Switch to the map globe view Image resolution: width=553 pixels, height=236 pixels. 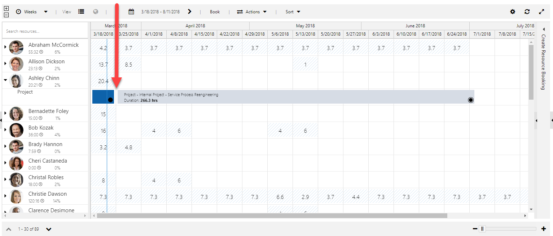[96, 12]
